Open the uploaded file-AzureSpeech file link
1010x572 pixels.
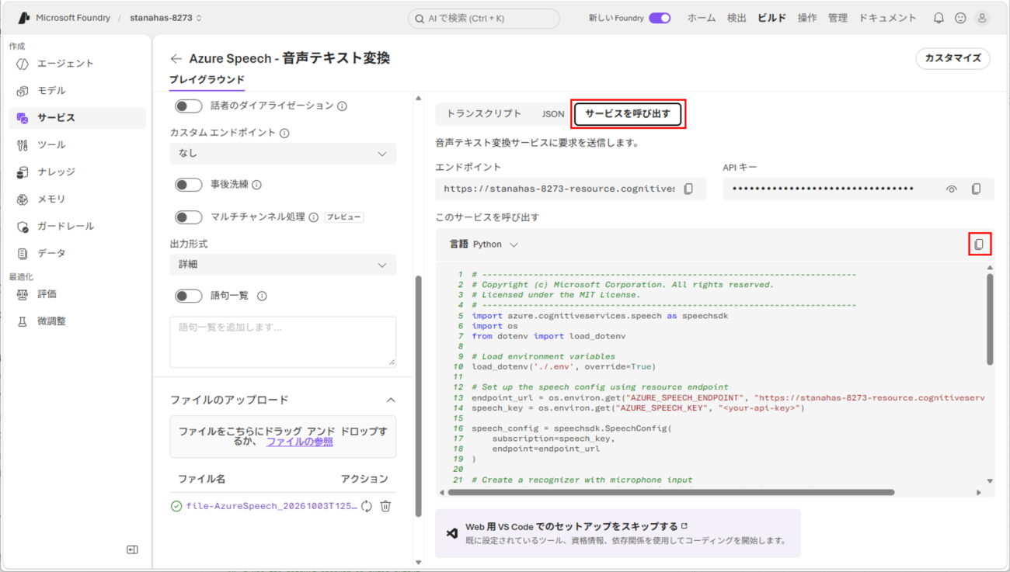[271, 506]
